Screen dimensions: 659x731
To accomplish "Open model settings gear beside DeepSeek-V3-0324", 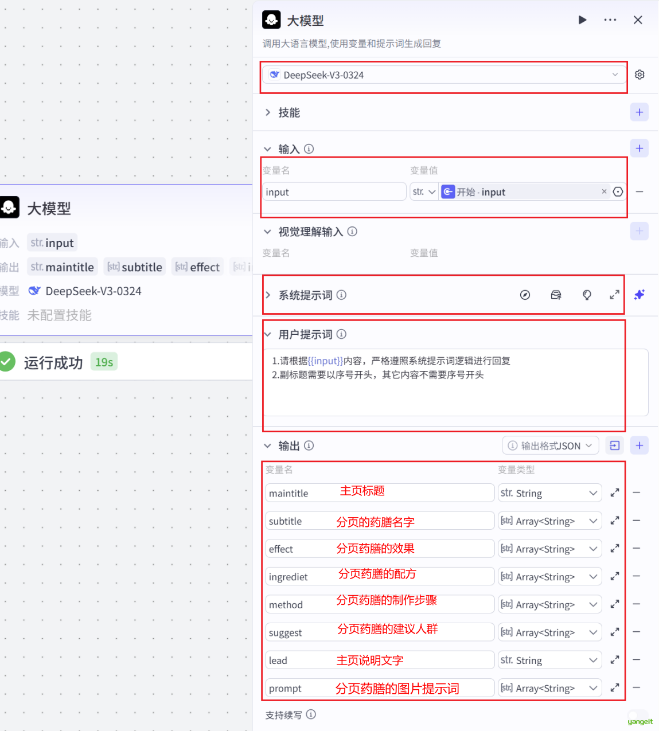I will (639, 75).
